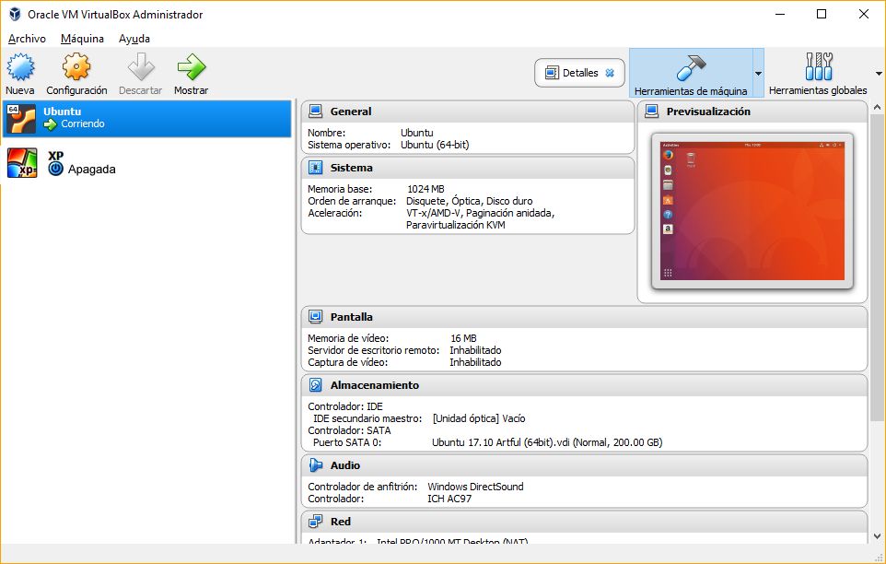Image resolution: width=886 pixels, height=564 pixels.
Task: Open the Red section header
Action: (584, 523)
